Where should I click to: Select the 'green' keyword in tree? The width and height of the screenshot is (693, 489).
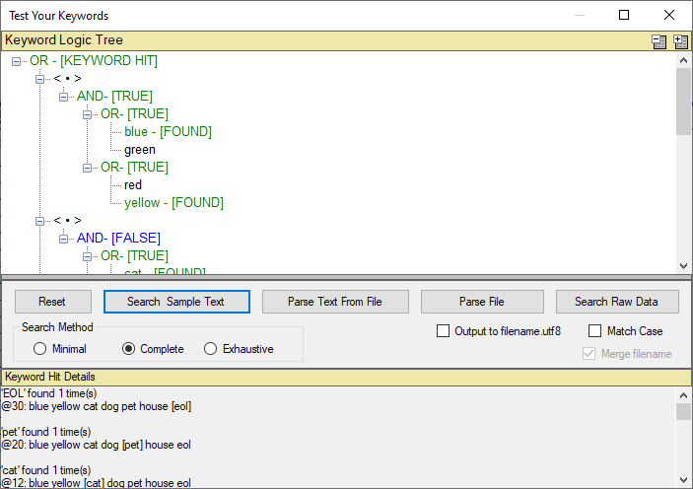pos(140,150)
